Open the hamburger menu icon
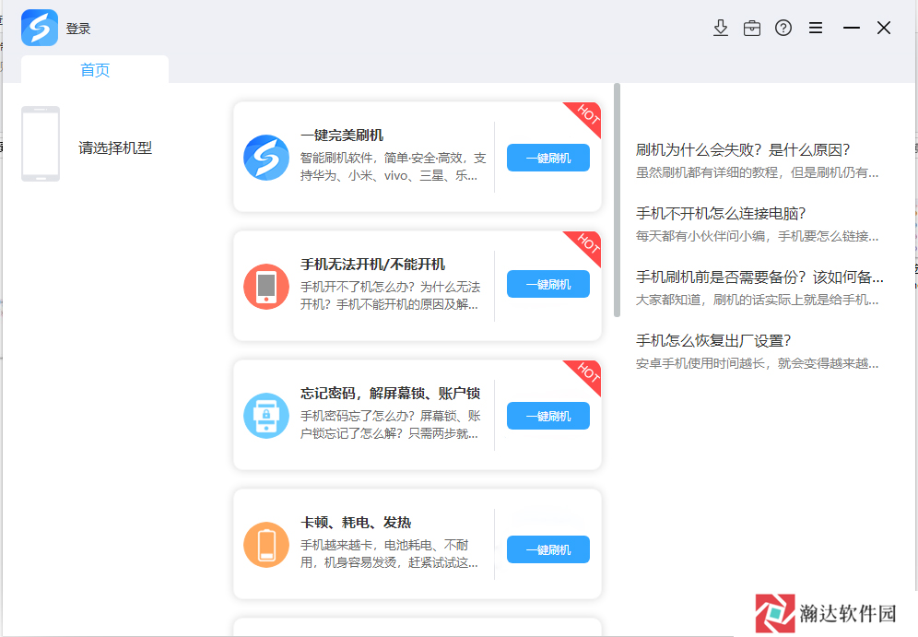 point(816,28)
